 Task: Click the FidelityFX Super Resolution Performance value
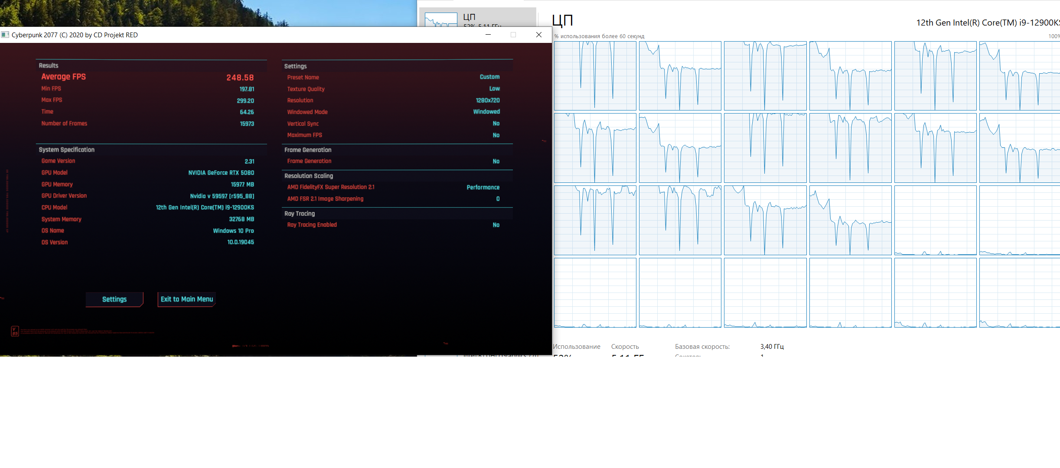tap(483, 187)
